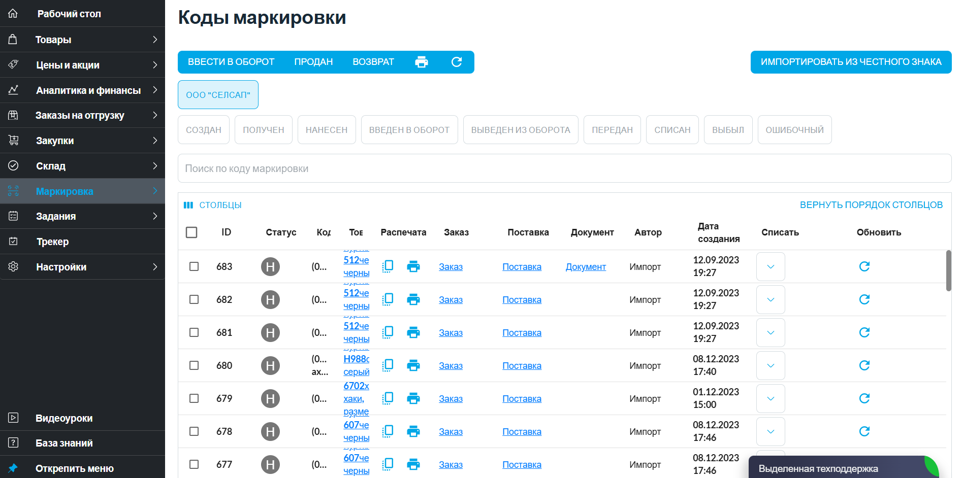
Task: Open the Списать dropdown in row 678
Action: pyautogui.click(x=771, y=431)
